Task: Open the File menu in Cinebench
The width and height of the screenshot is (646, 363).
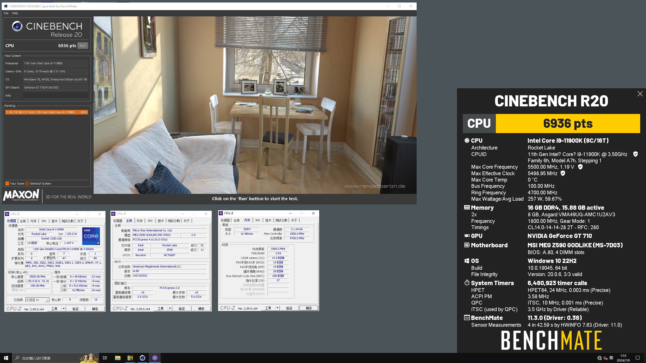Action: 6,13
